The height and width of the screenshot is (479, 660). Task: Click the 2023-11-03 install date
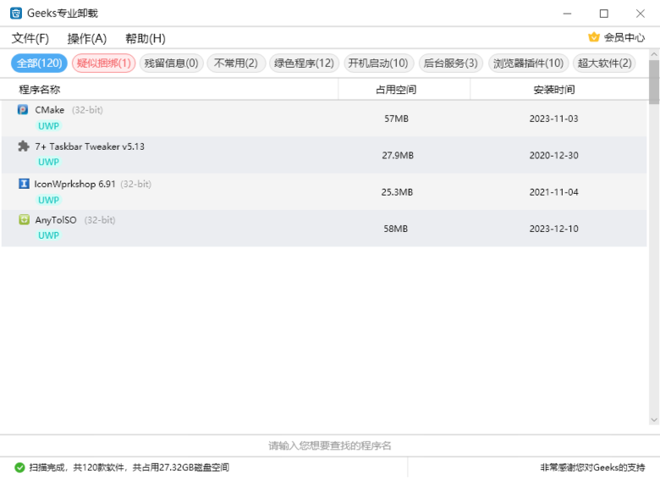point(553,118)
